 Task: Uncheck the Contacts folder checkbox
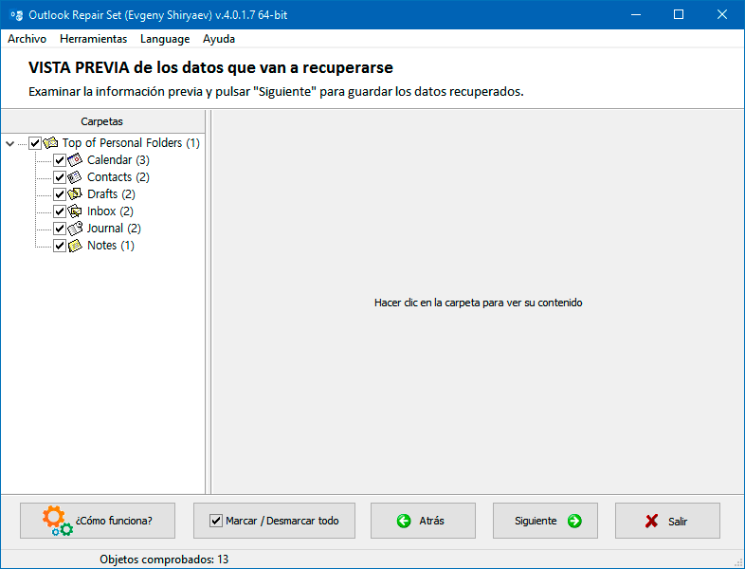pos(60,177)
